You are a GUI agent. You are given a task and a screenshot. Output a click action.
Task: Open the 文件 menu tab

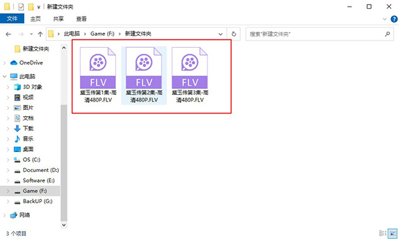pyautogui.click(x=12, y=19)
